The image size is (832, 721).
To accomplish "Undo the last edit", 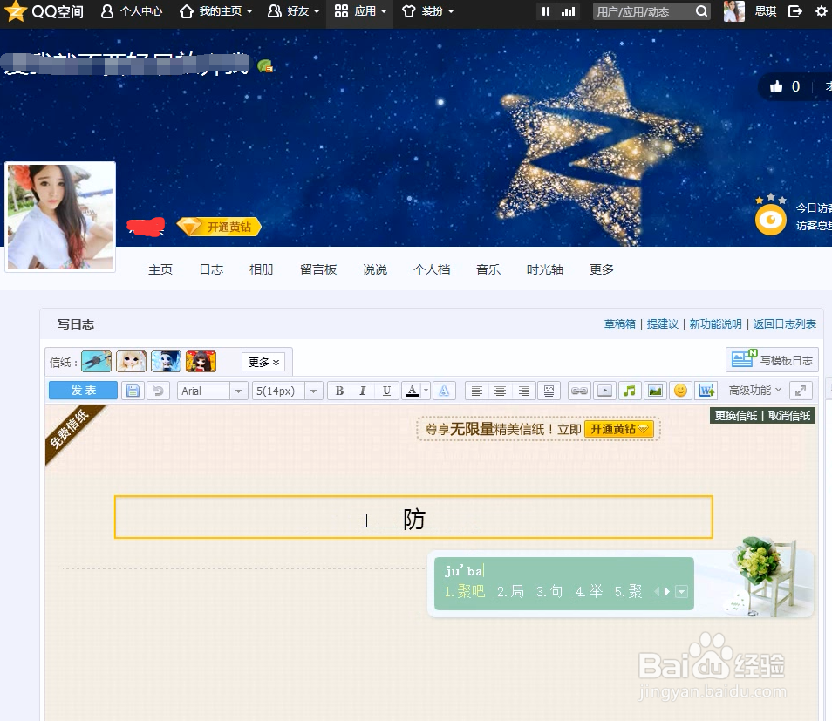I will pos(157,391).
